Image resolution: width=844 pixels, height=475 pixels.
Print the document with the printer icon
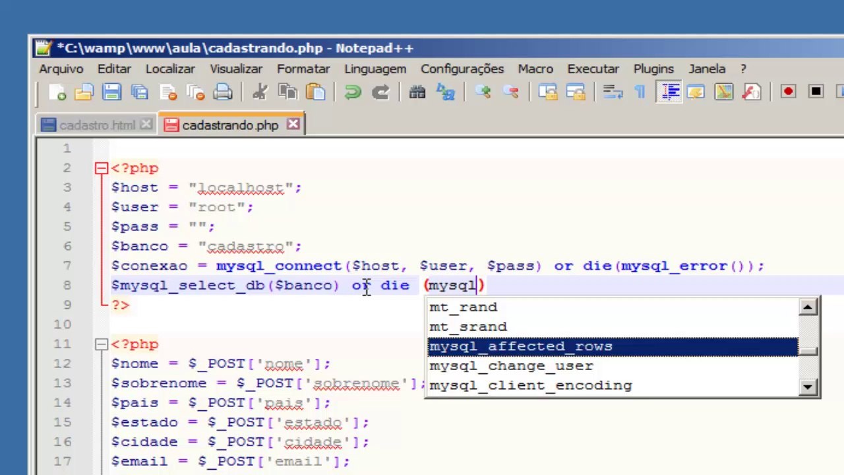[x=223, y=92]
